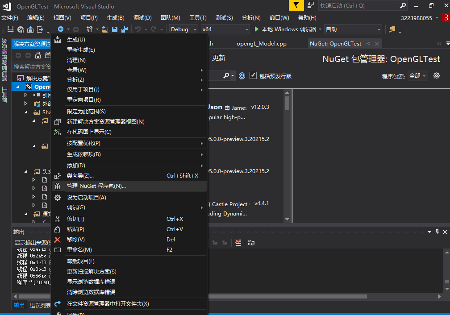Open the 自动 dropdown in toolbar
Image resolution: width=450 pixels, height=315 pixels.
coord(353,29)
